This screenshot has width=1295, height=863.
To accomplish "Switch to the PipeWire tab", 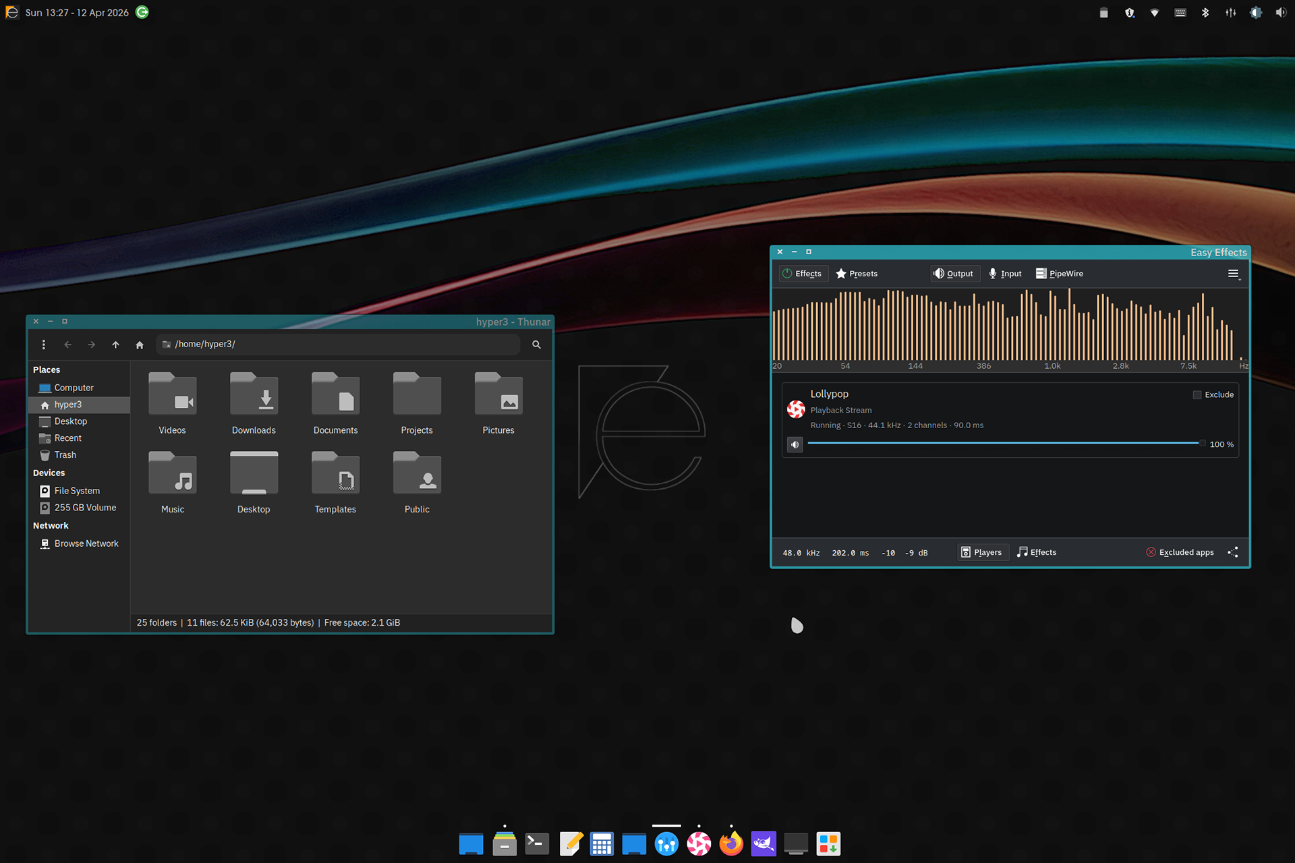I will (1060, 274).
